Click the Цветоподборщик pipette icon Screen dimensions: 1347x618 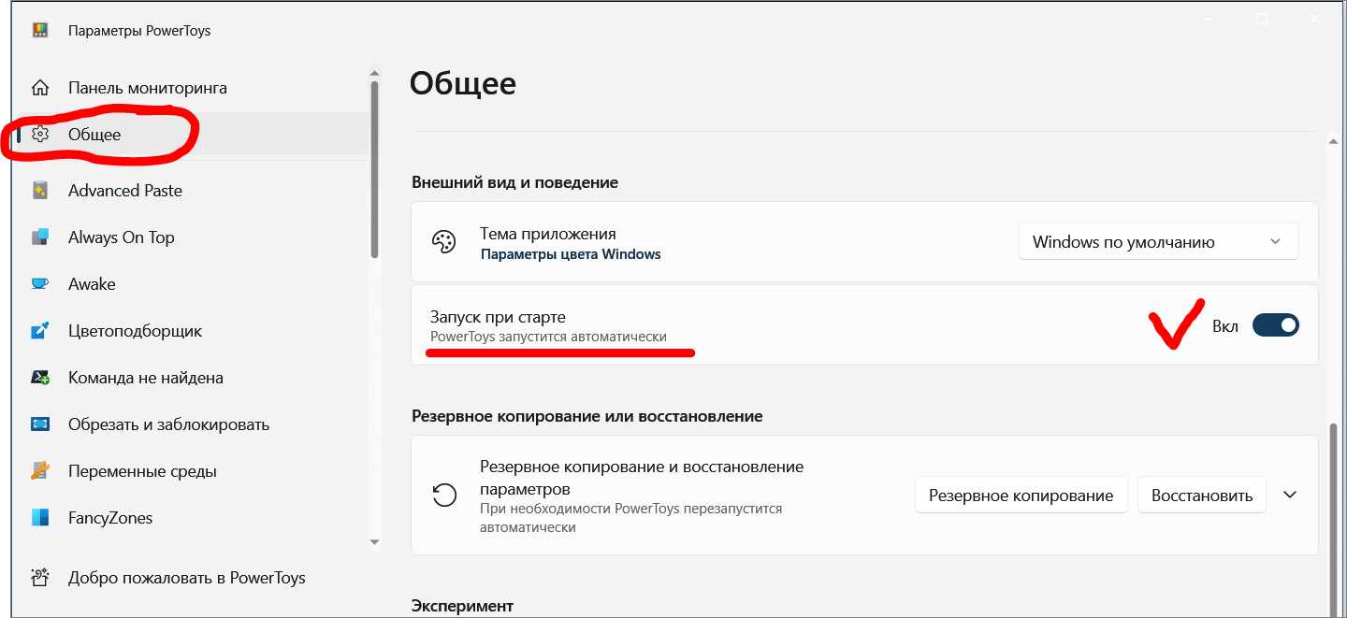pos(40,331)
